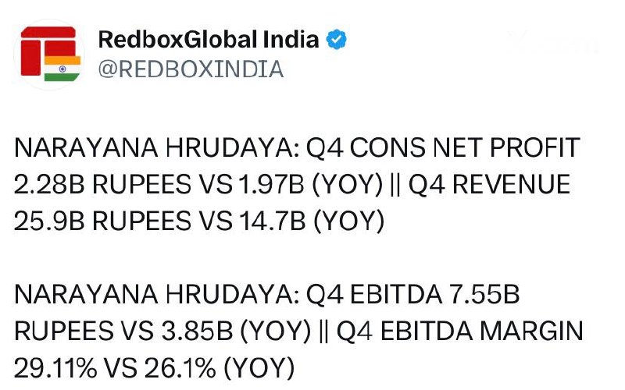This screenshot has height=390, width=625.
Task: Click the blue verified badge
Action: pos(336,40)
